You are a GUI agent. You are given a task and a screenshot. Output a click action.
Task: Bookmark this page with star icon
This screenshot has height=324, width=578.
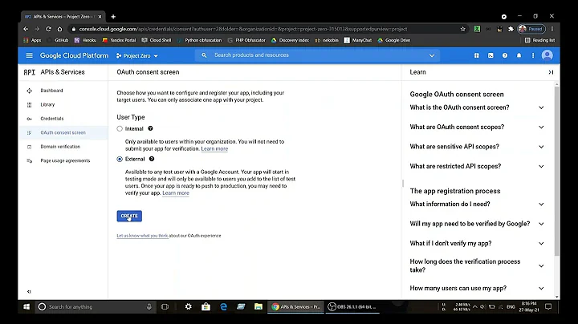pyautogui.click(x=463, y=29)
